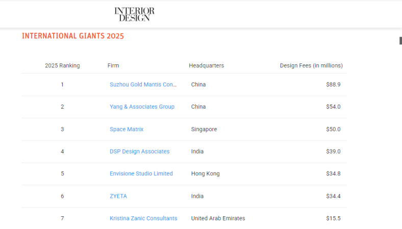Screen dimensions: 402x229
Task: Open Suzhou Gold Mantis firm link
Action: tap(143, 85)
